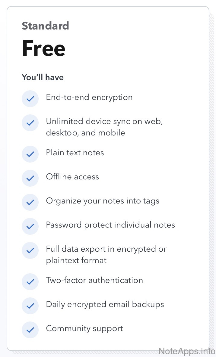Click the Community support checkmark icon

coord(30,330)
